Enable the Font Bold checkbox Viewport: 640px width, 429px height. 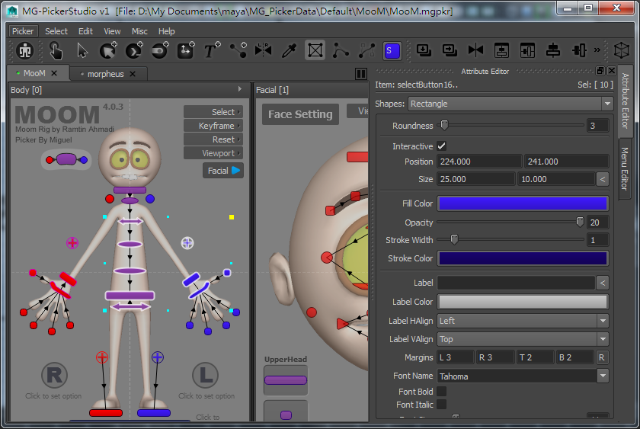click(x=442, y=392)
